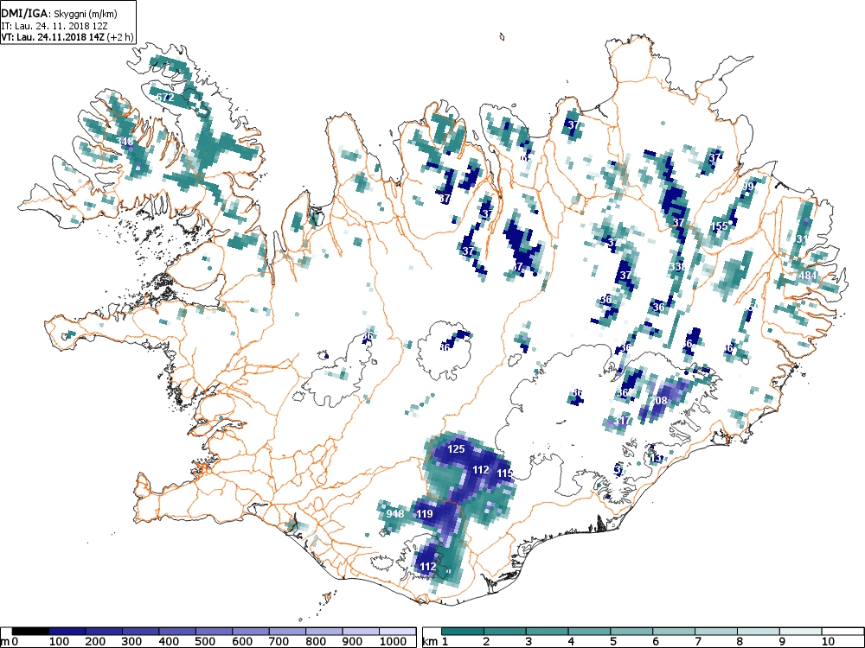Click the 99 visibility value in the northeast
Image resolution: width=865 pixels, height=648 pixels.
click(748, 187)
